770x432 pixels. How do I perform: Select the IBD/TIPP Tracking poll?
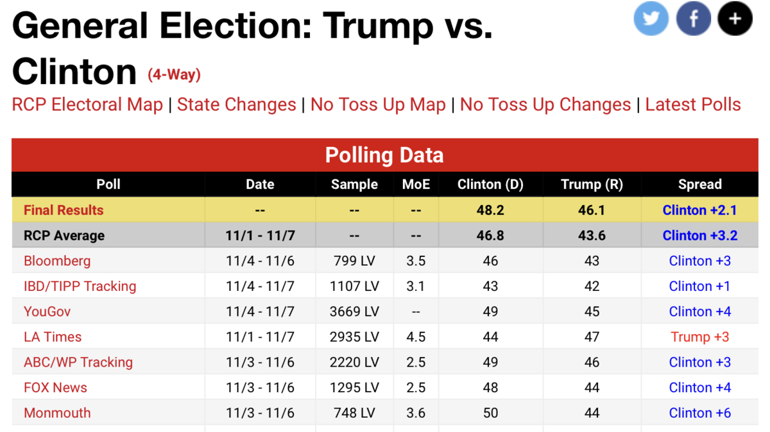(x=80, y=286)
